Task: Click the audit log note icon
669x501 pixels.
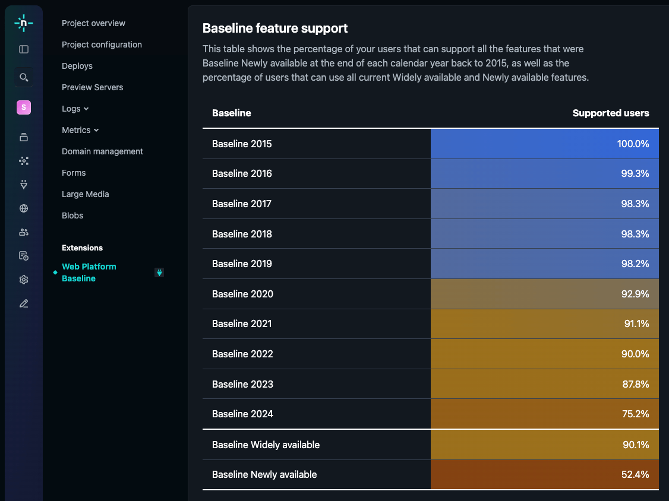Action: click(x=23, y=256)
